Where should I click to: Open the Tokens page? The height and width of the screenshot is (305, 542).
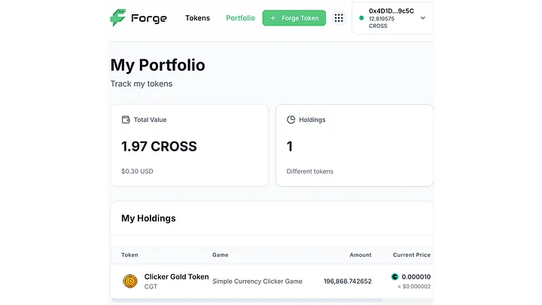coord(197,18)
